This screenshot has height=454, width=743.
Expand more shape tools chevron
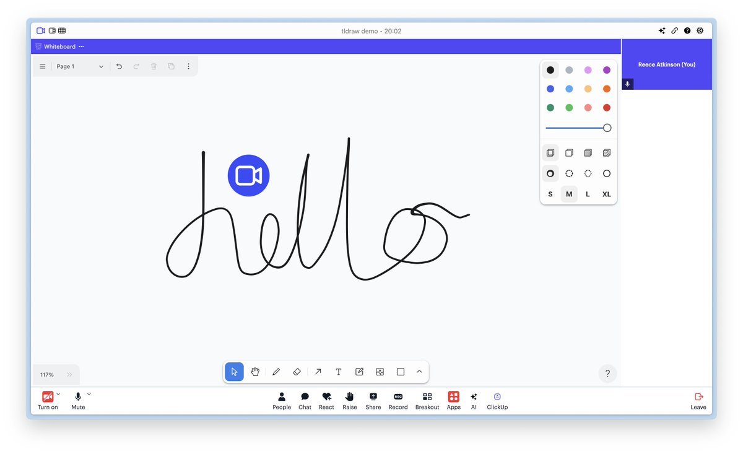pyautogui.click(x=419, y=372)
